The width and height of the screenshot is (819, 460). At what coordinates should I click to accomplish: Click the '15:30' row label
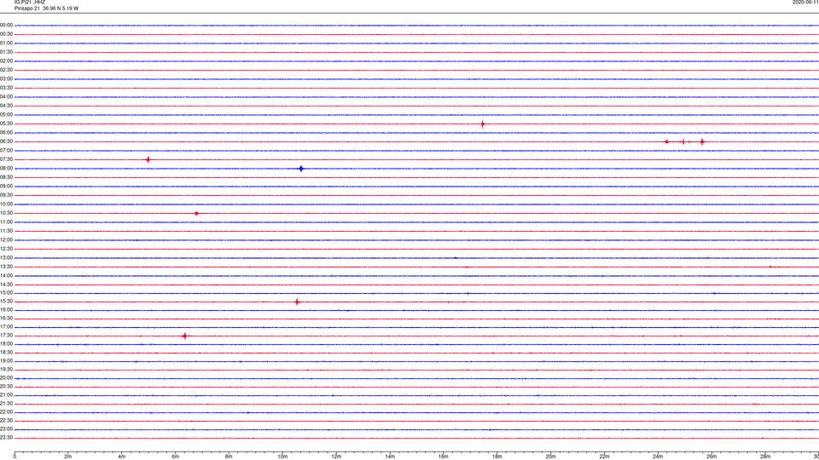click(6, 301)
